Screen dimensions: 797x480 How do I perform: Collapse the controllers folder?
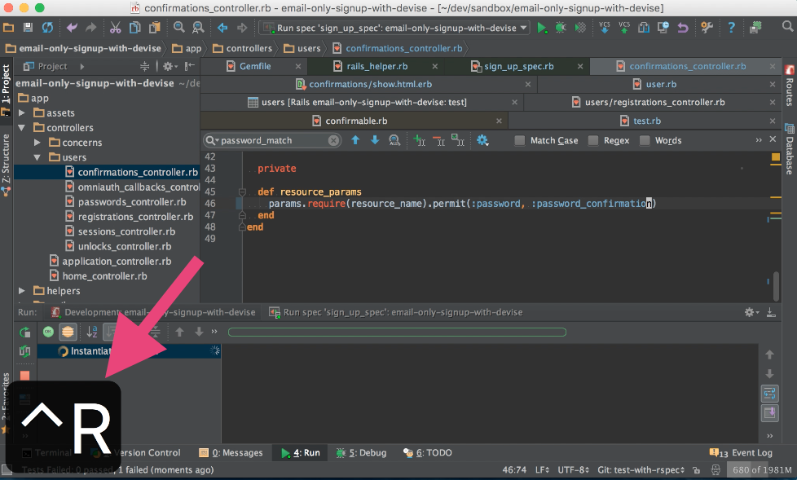[x=22, y=128]
